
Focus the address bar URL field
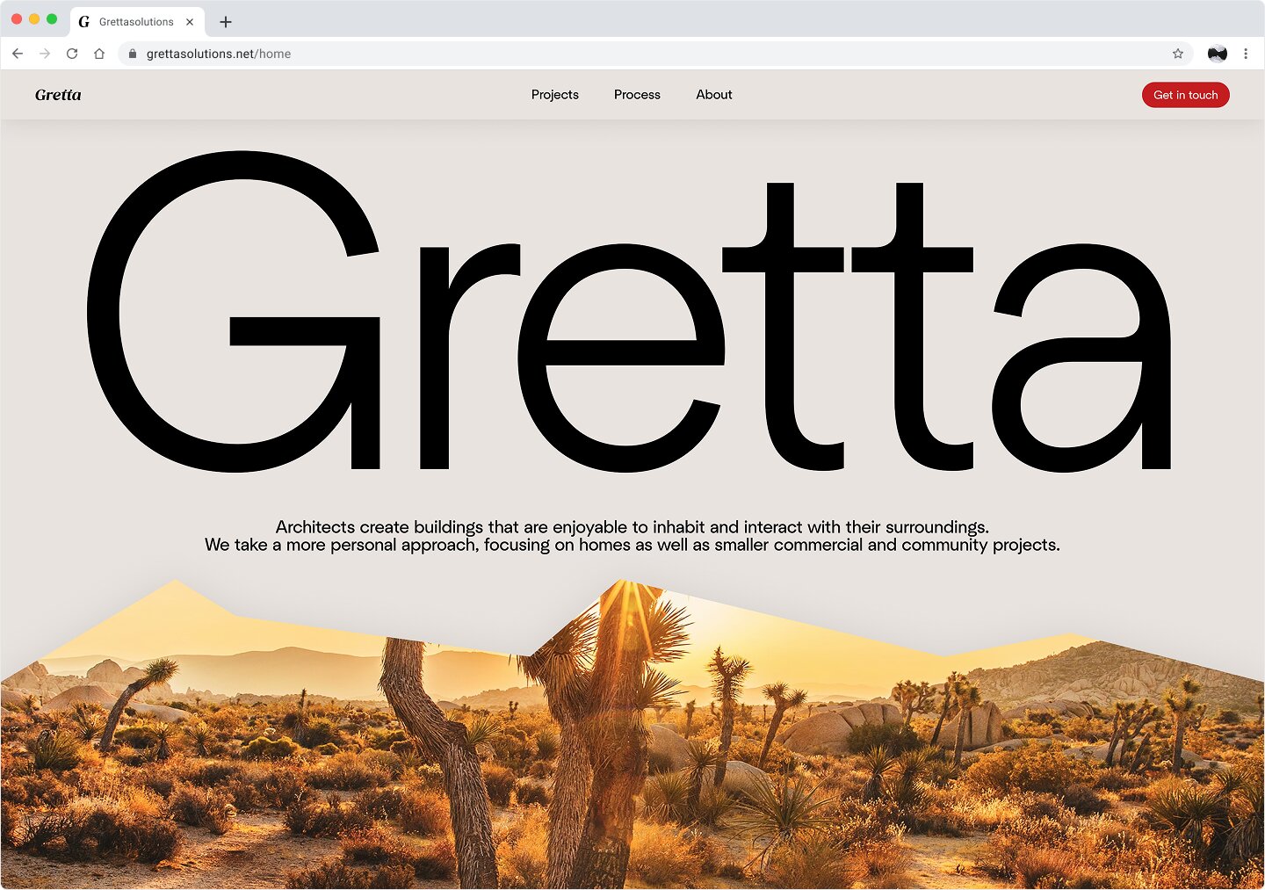615,54
